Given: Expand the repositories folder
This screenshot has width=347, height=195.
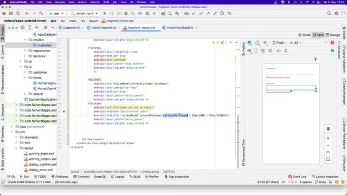Looking at the screenshot, I should 25,50.
